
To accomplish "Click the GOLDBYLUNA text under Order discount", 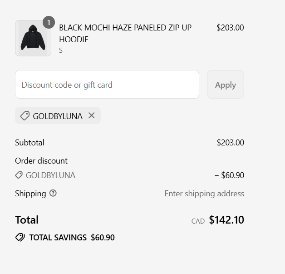I will 50,175.
